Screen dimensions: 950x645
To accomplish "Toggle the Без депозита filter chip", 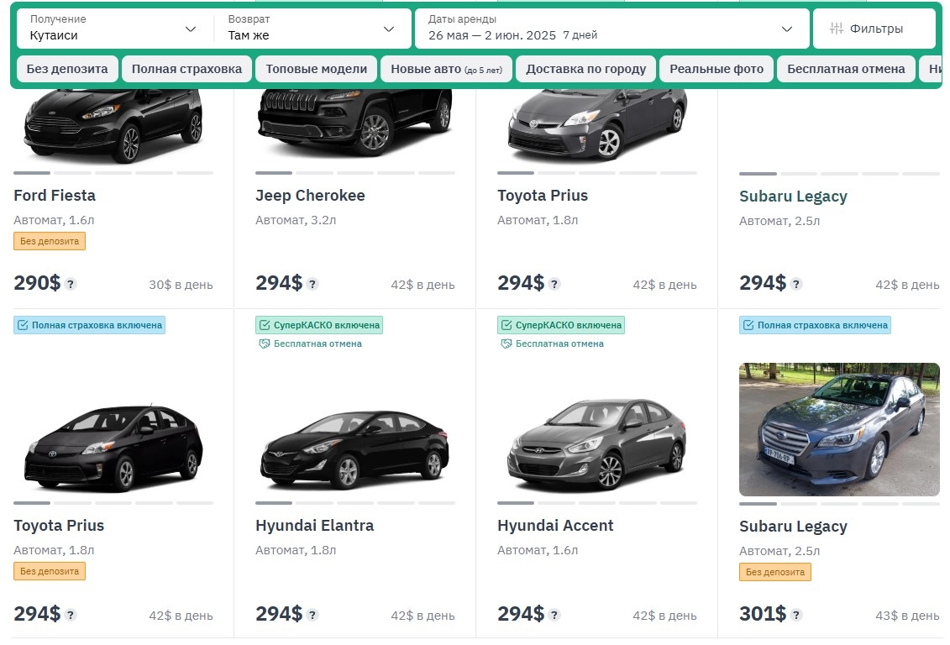I will 66,69.
